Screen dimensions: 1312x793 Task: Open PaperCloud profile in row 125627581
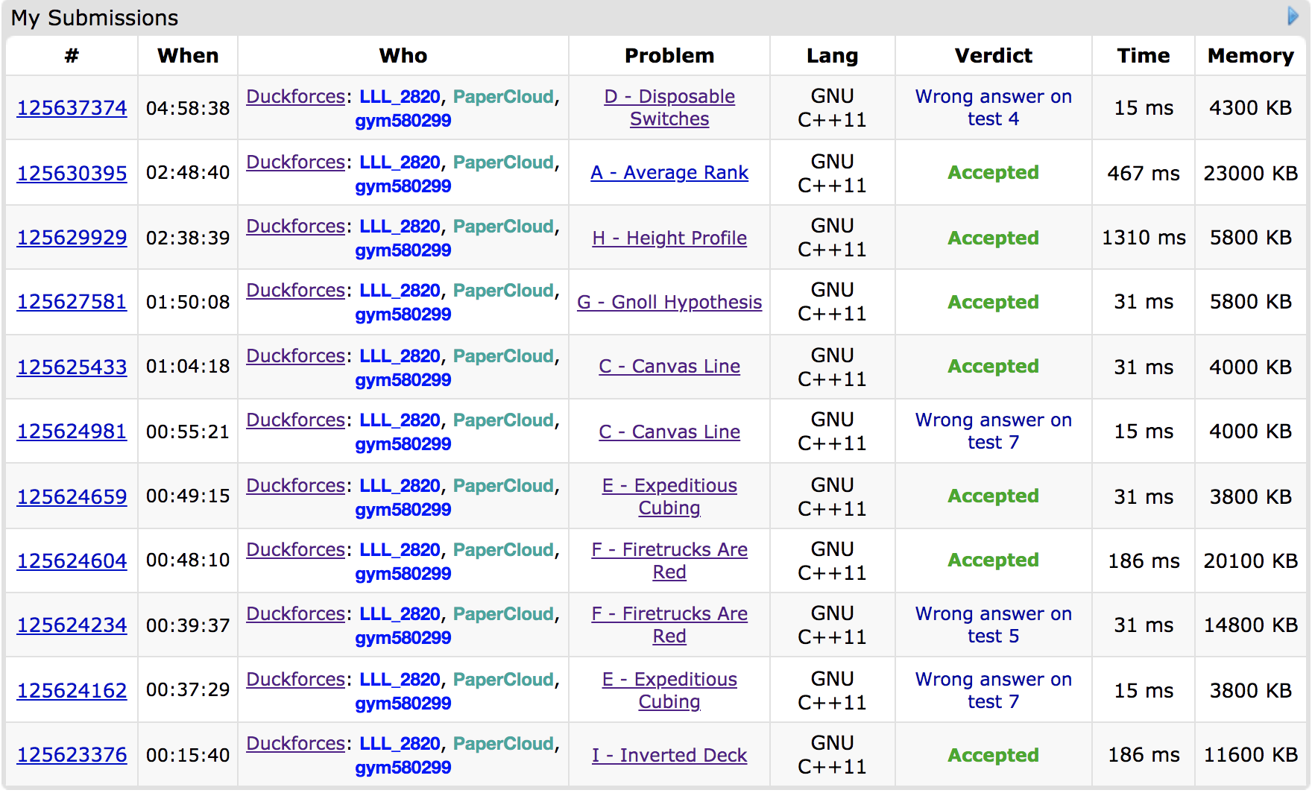pyautogui.click(x=503, y=291)
